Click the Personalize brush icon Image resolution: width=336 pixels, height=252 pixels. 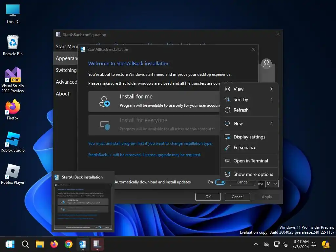(x=227, y=147)
